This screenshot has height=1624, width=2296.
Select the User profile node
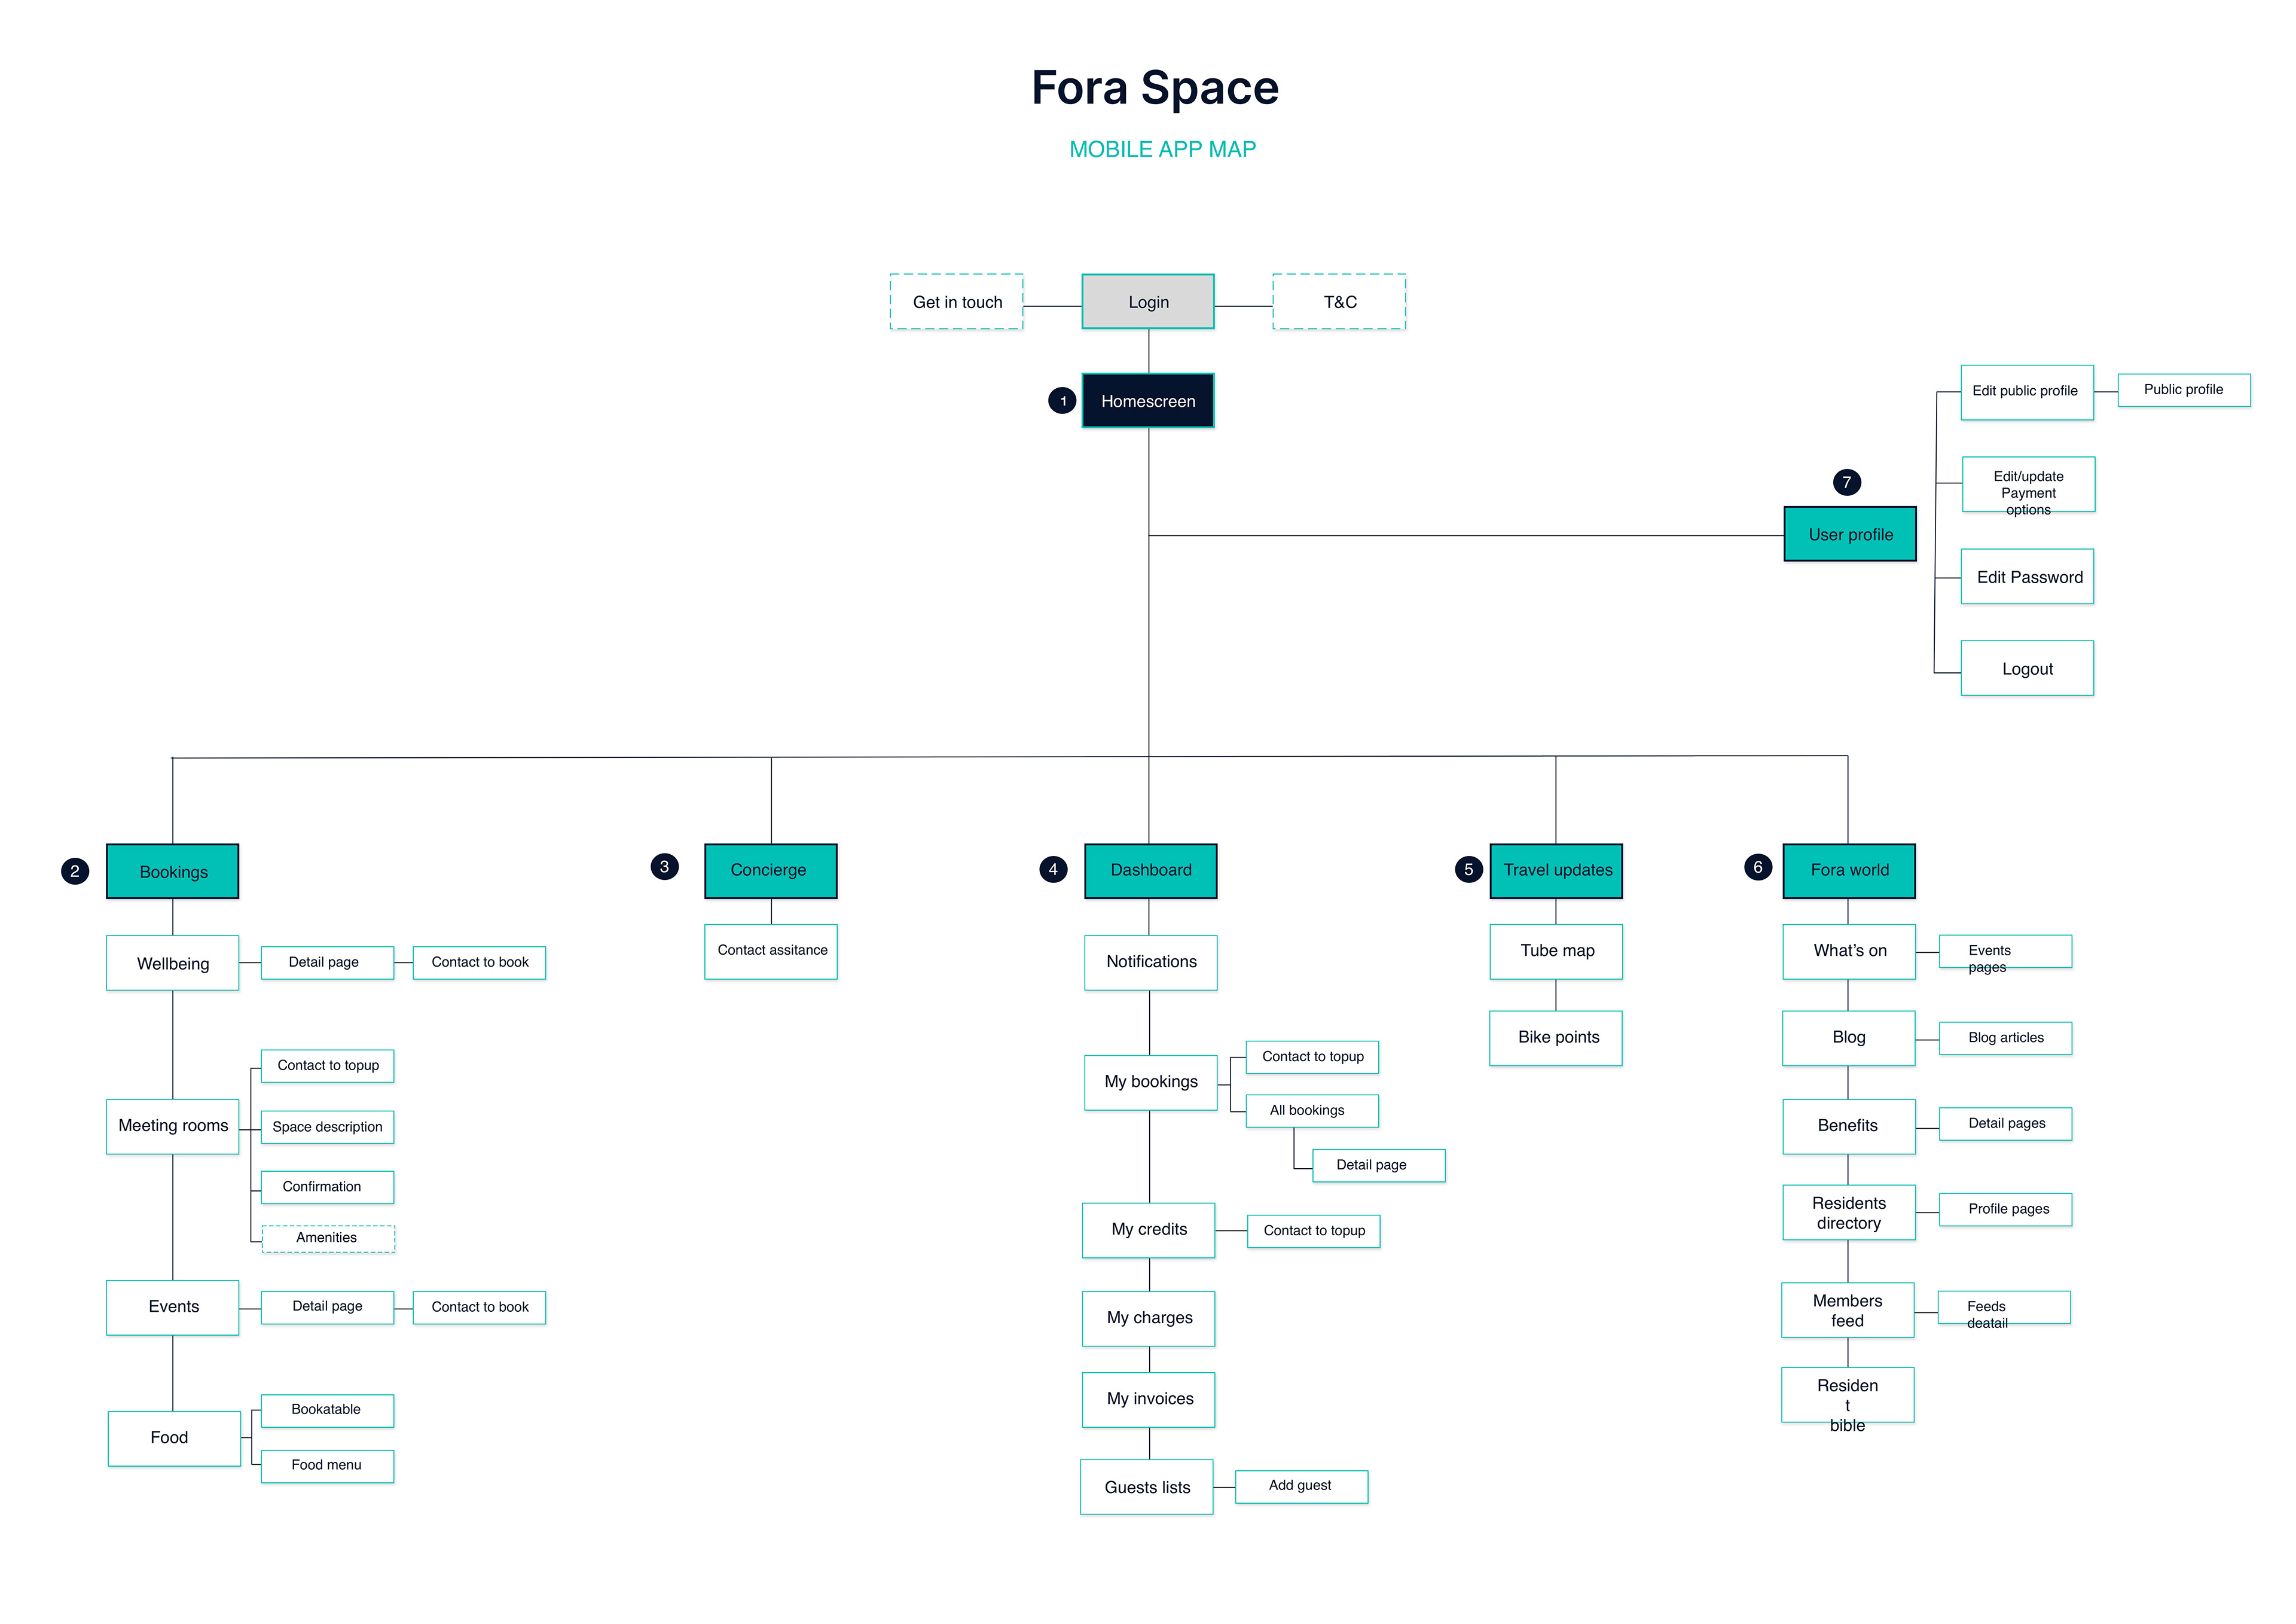[x=1850, y=534]
